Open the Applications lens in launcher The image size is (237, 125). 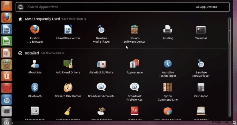(x=7, y=122)
